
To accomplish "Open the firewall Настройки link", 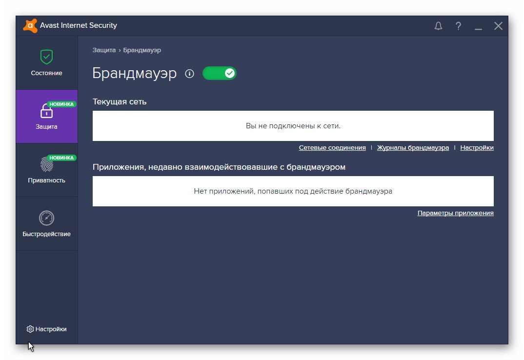I will pyautogui.click(x=477, y=148).
